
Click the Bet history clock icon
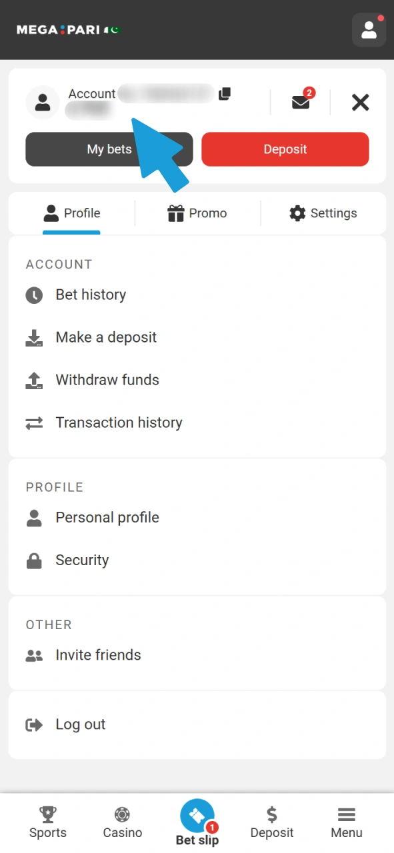[x=34, y=295]
